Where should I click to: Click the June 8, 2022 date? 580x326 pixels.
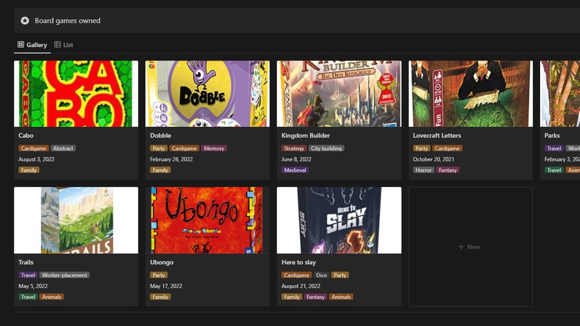[x=296, y=159]
